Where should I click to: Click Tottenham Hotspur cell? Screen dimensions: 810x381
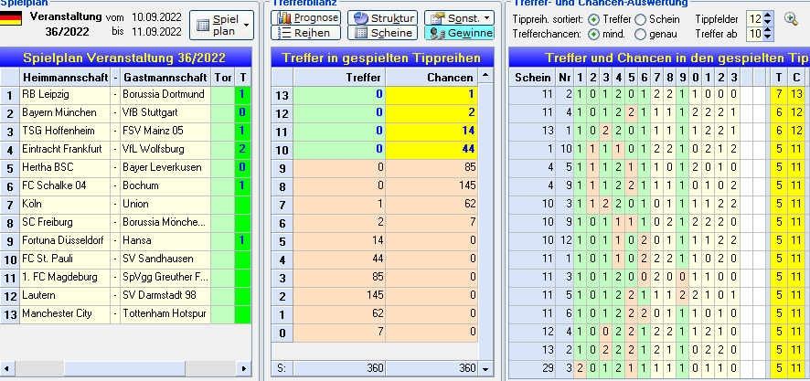[x=165, y=314]
